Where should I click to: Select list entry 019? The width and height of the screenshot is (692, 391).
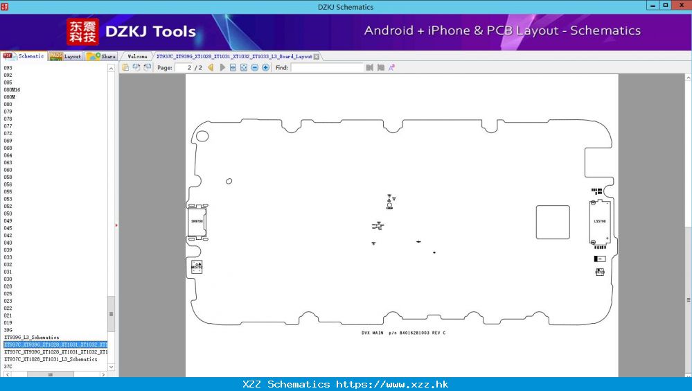(8, 323)
